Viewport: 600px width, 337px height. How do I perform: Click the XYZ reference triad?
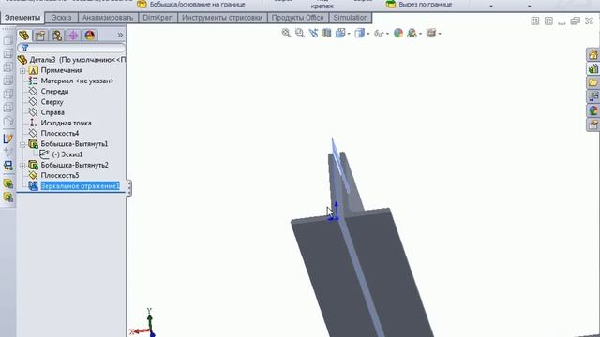coord(143,323)
